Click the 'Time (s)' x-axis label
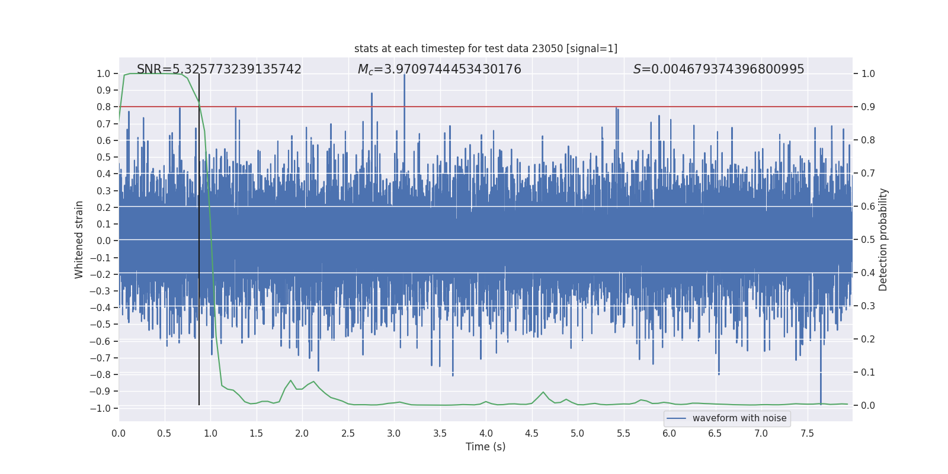The width and height of the screenshot is (948, 474). tap(485, 447)
